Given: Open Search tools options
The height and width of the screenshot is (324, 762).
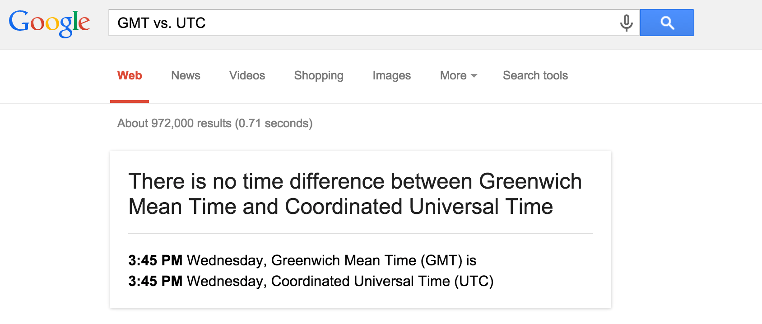Looking at the screenshot, I should (x=535, y=75).
